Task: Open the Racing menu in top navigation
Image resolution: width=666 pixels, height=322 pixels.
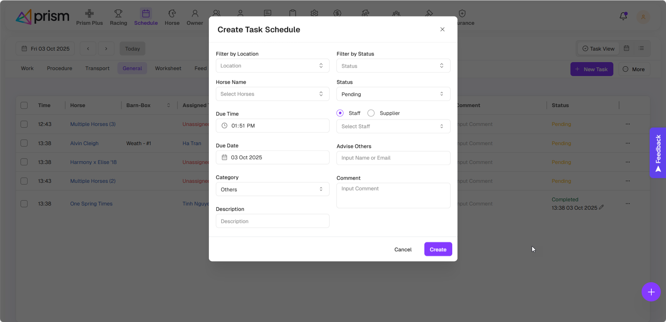Action: 119,17
